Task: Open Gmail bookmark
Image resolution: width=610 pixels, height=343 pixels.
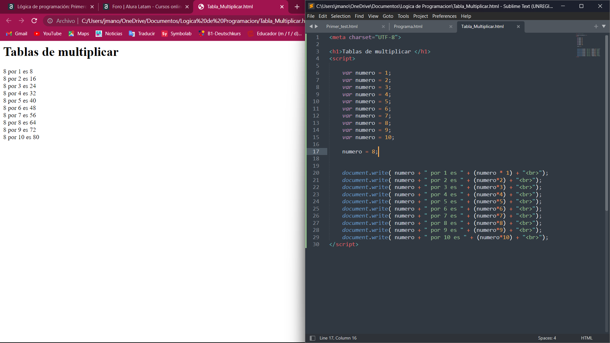Action: coord(17,34)
